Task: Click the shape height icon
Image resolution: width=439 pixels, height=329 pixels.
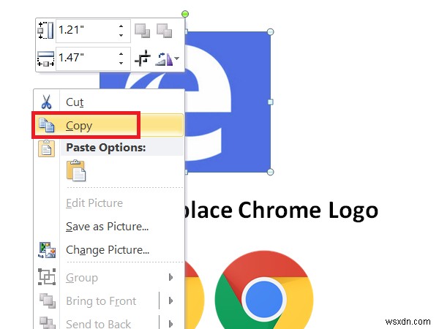Action: tap(45, 31)
